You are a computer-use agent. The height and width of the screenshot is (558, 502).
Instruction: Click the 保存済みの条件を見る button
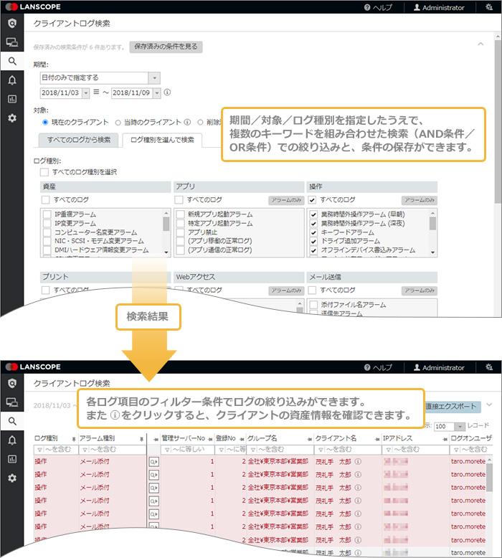point(166,47)
